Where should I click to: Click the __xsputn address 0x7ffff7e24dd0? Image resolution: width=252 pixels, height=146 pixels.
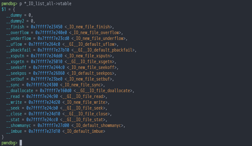tap(47, 56)
